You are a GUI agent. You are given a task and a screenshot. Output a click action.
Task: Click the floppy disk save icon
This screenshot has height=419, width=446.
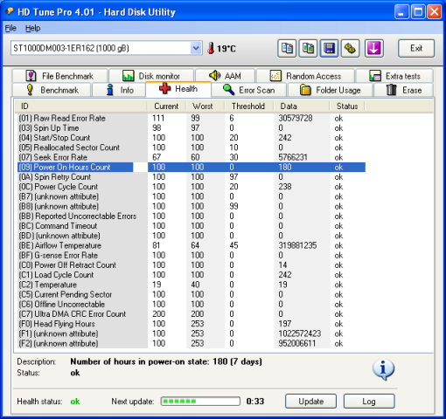pyautogui.click(x=329, y=48)
